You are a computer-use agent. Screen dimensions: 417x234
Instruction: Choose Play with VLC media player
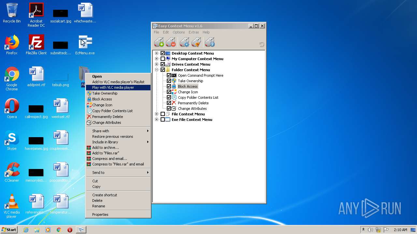(x=118, y=87)
